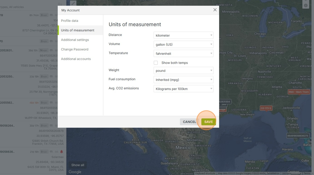Image resolution: width=314 pixels, height=175 pixels.
Task: Select the 03-173-5 map marker
Action: 266,108
